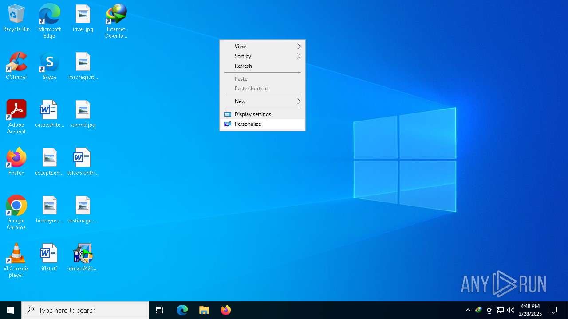Viewport: 568px width, 319px height.
Task: Select the televisionth Word document icon
Action: (x=83, y=162)
